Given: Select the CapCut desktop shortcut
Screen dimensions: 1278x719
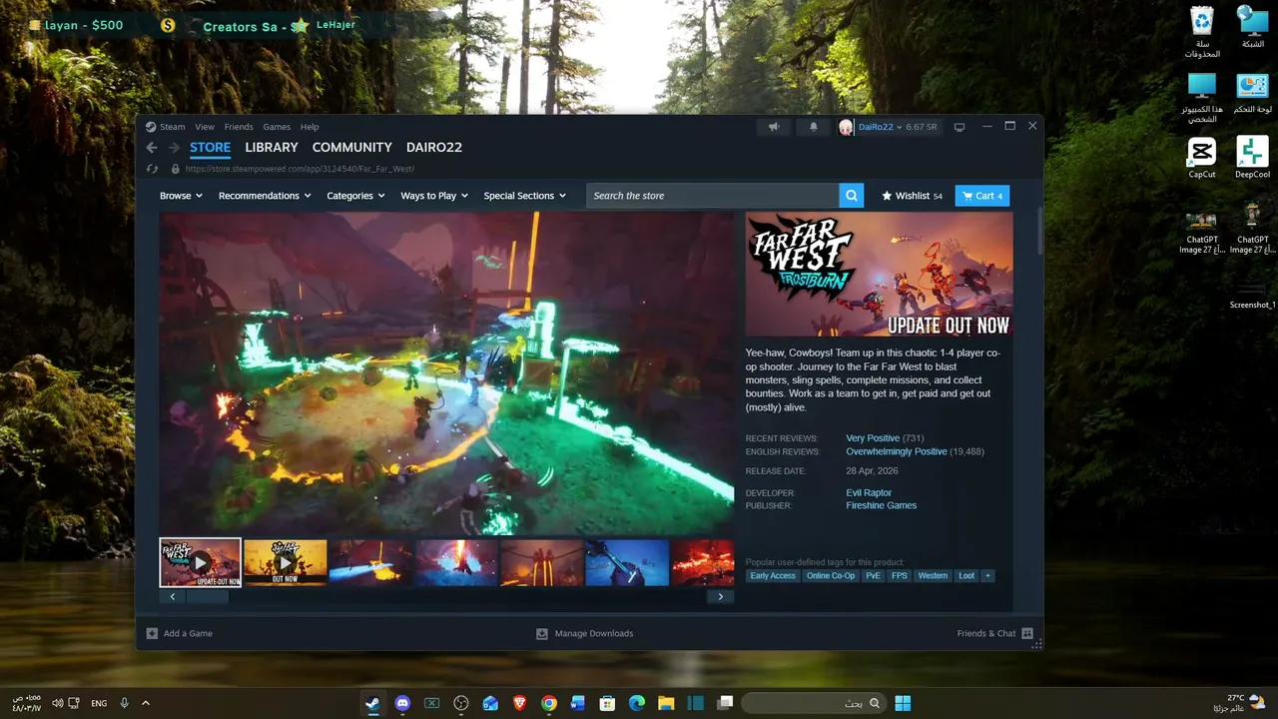Looking at the screenshot, I should coord(1202,158).
